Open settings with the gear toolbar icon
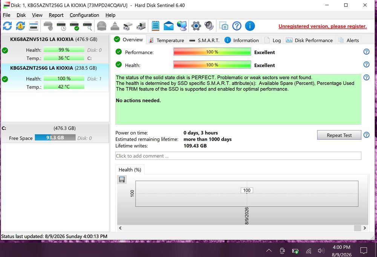Viewport: 377px width, 257px height. 196,26
